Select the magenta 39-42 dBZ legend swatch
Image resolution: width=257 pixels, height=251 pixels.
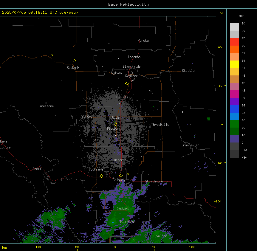point(234,94)
